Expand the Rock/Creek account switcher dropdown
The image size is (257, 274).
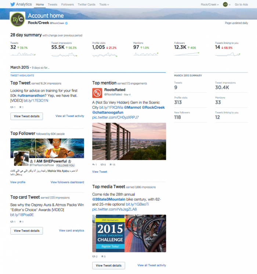[210, 4]
